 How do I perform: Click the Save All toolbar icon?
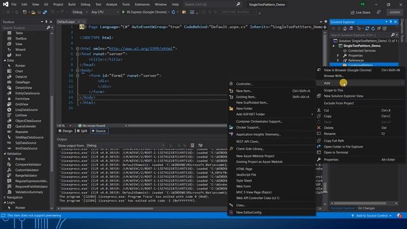(45, 12)
